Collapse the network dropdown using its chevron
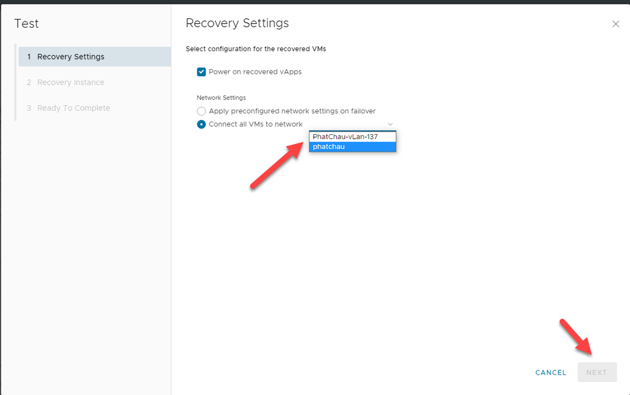 390,124
